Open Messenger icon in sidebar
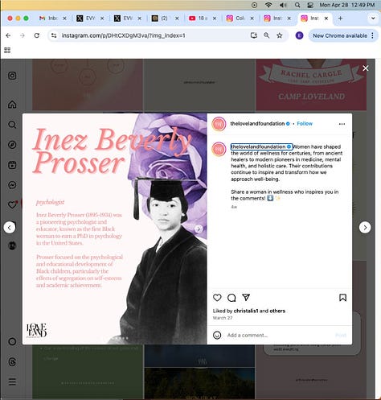Image resolution: width=381 pixels, height=400 pixels. (x=12, y=185)
